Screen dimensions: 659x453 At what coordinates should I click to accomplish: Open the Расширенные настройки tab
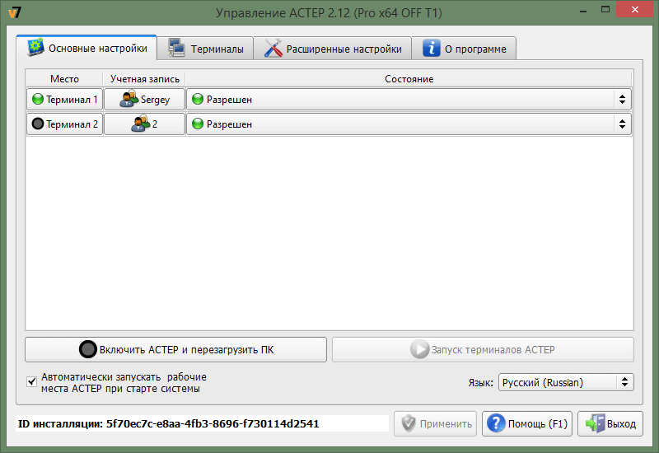[x=333, y=49]
